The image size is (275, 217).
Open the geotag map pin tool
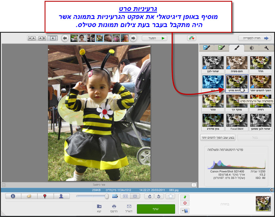tap(44, 196)
